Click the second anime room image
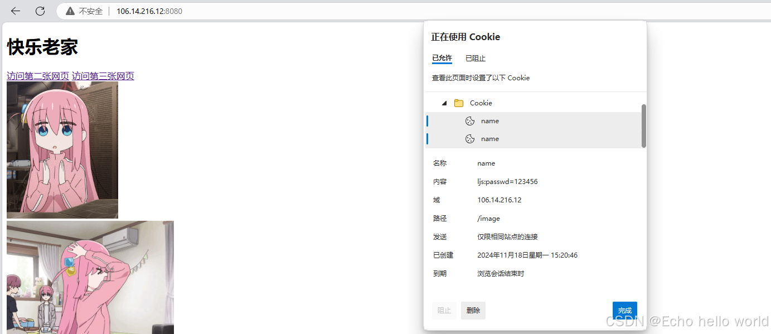This screenshot has height=334, width=771. point(90,277)
